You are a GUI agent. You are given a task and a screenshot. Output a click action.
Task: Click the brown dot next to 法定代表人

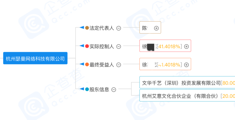click(87, 28)
